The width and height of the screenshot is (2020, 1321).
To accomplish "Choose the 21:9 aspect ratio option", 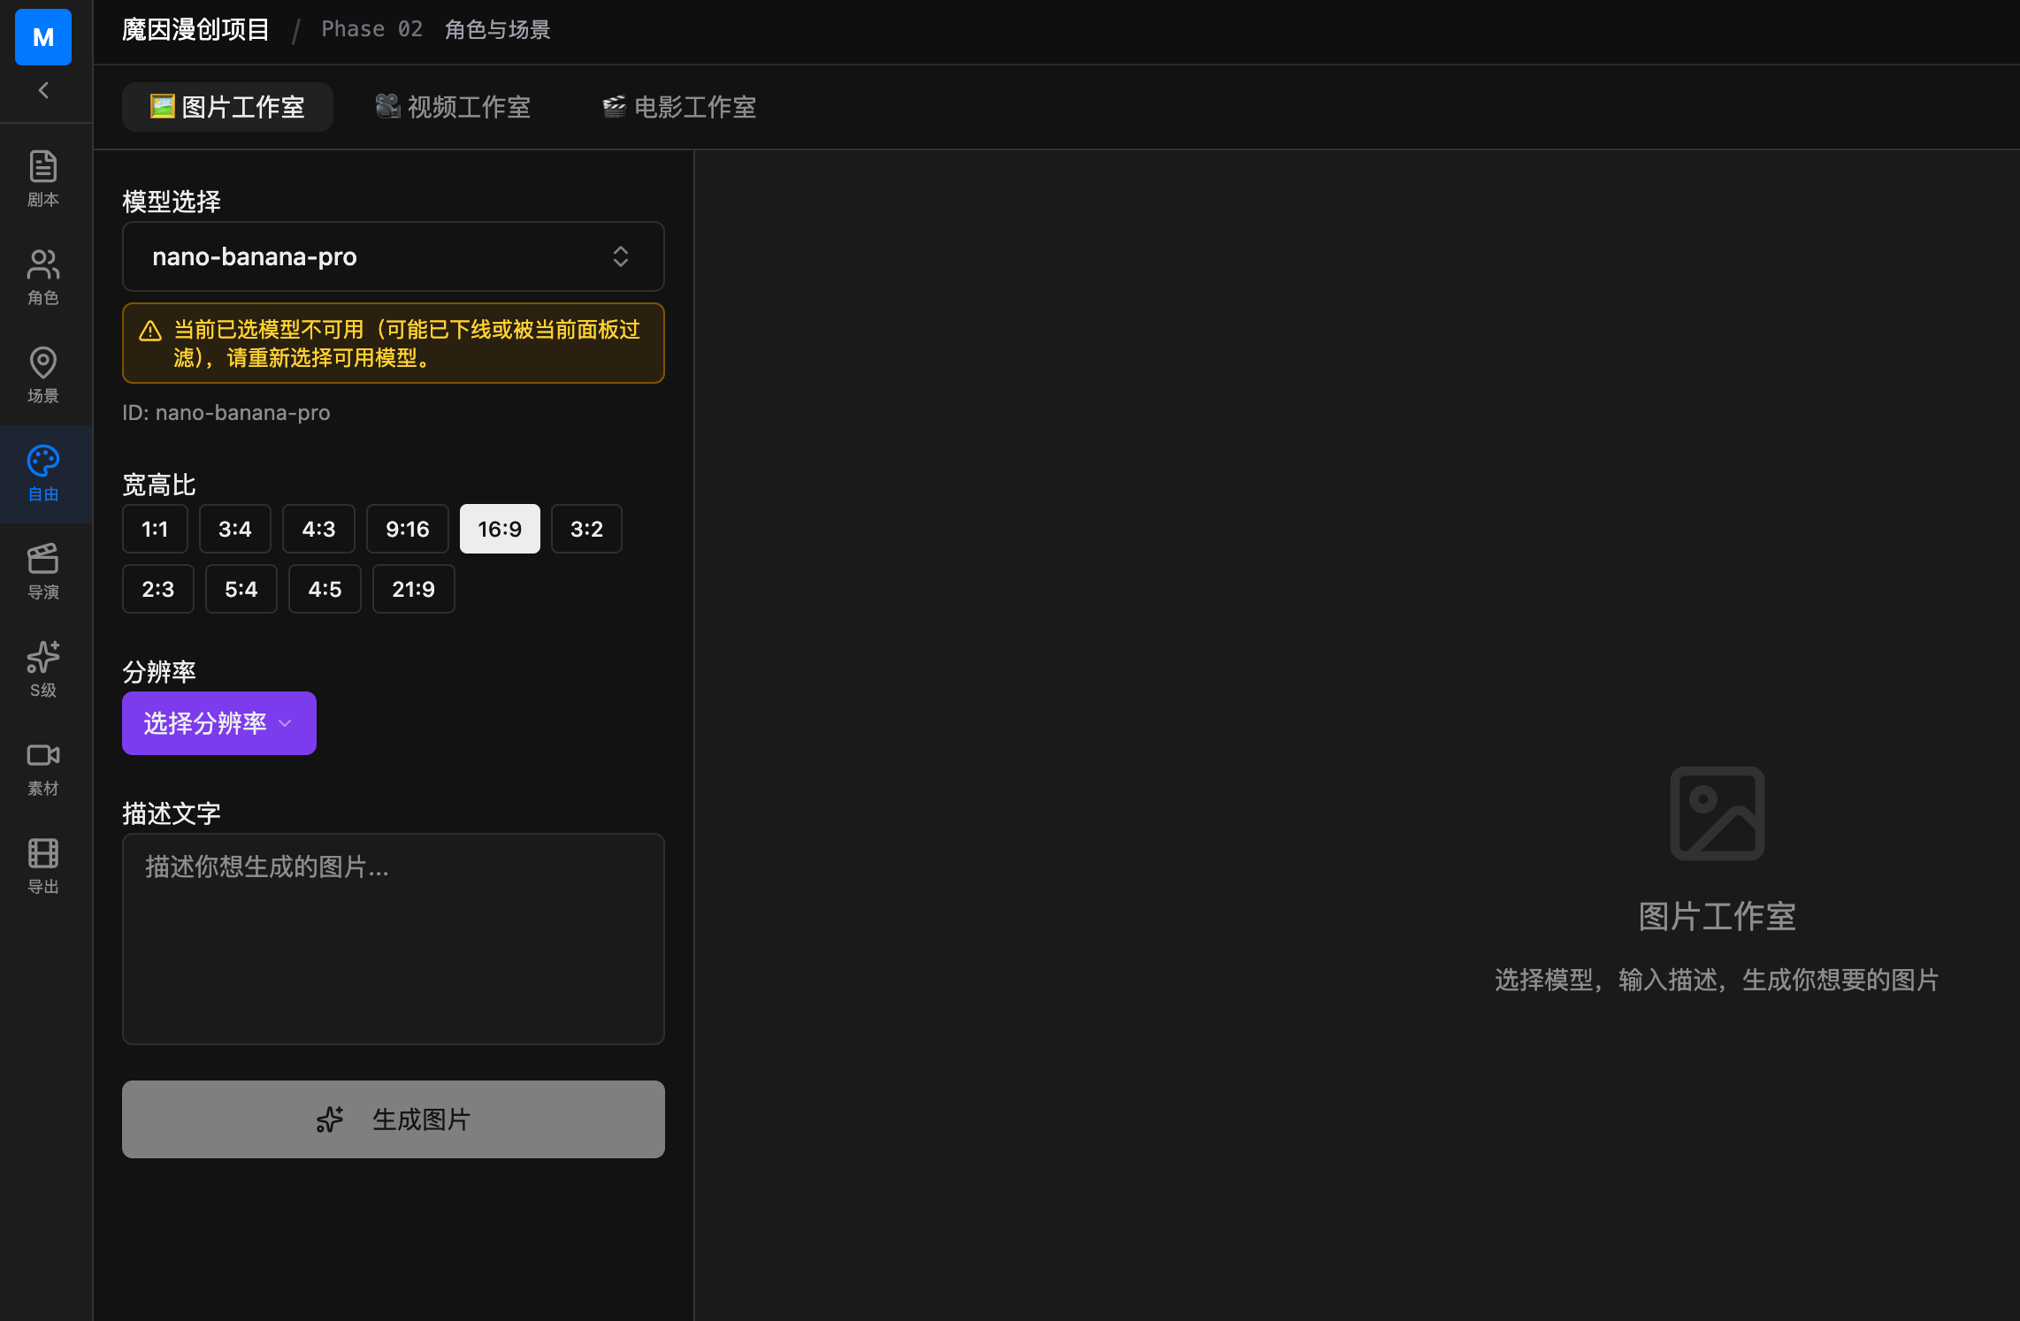I will point(413,589).
